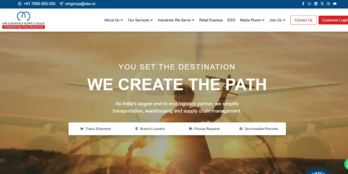Click the OM Logistics Supply Chain logo
Image resolution: width=348 pixels, height=174 pixels.
[x=23, y=20]
